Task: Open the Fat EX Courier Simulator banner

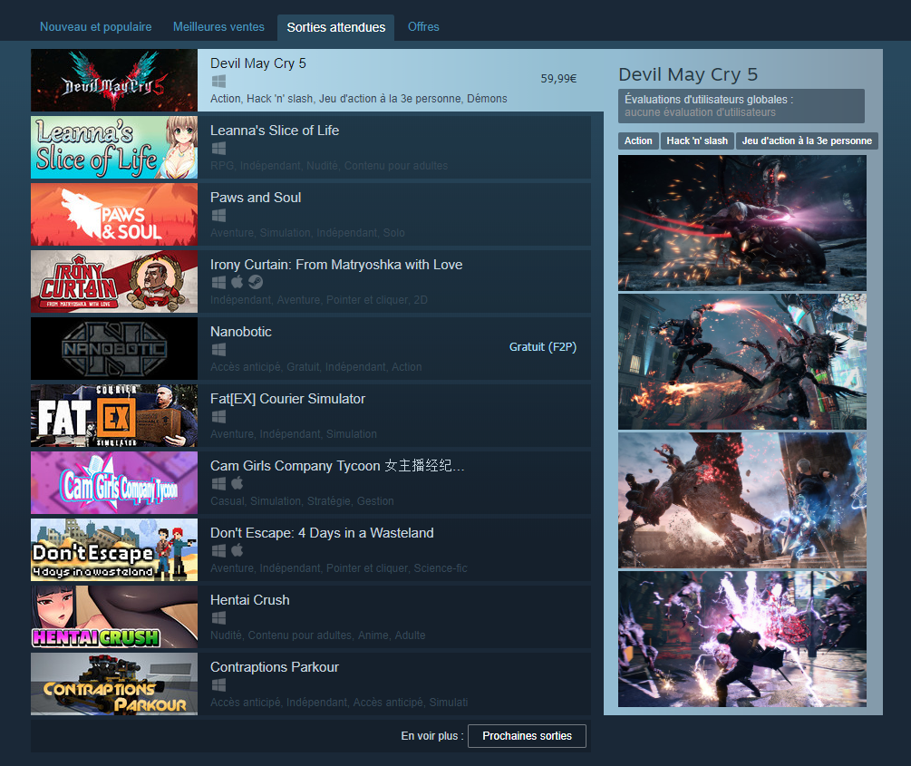Action: 114,415
